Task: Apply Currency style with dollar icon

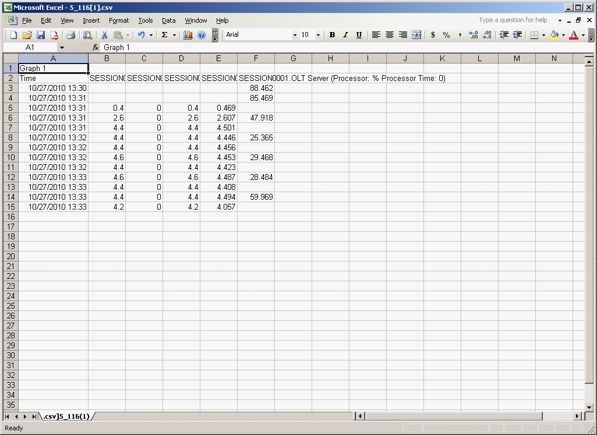Action: coord(433,35)
